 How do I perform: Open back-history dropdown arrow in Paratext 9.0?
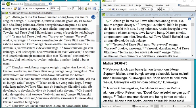(6, 8)
